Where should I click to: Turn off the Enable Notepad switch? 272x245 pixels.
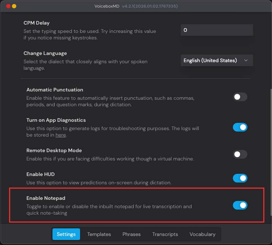tap(240, 205)
